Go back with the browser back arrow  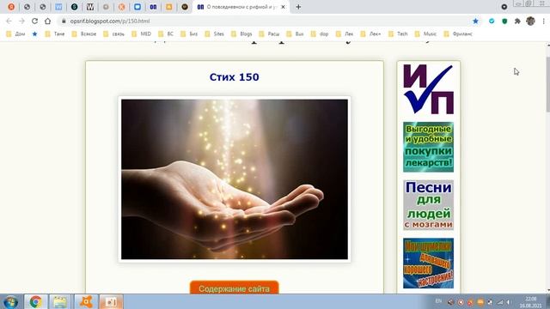pos(9,21)
